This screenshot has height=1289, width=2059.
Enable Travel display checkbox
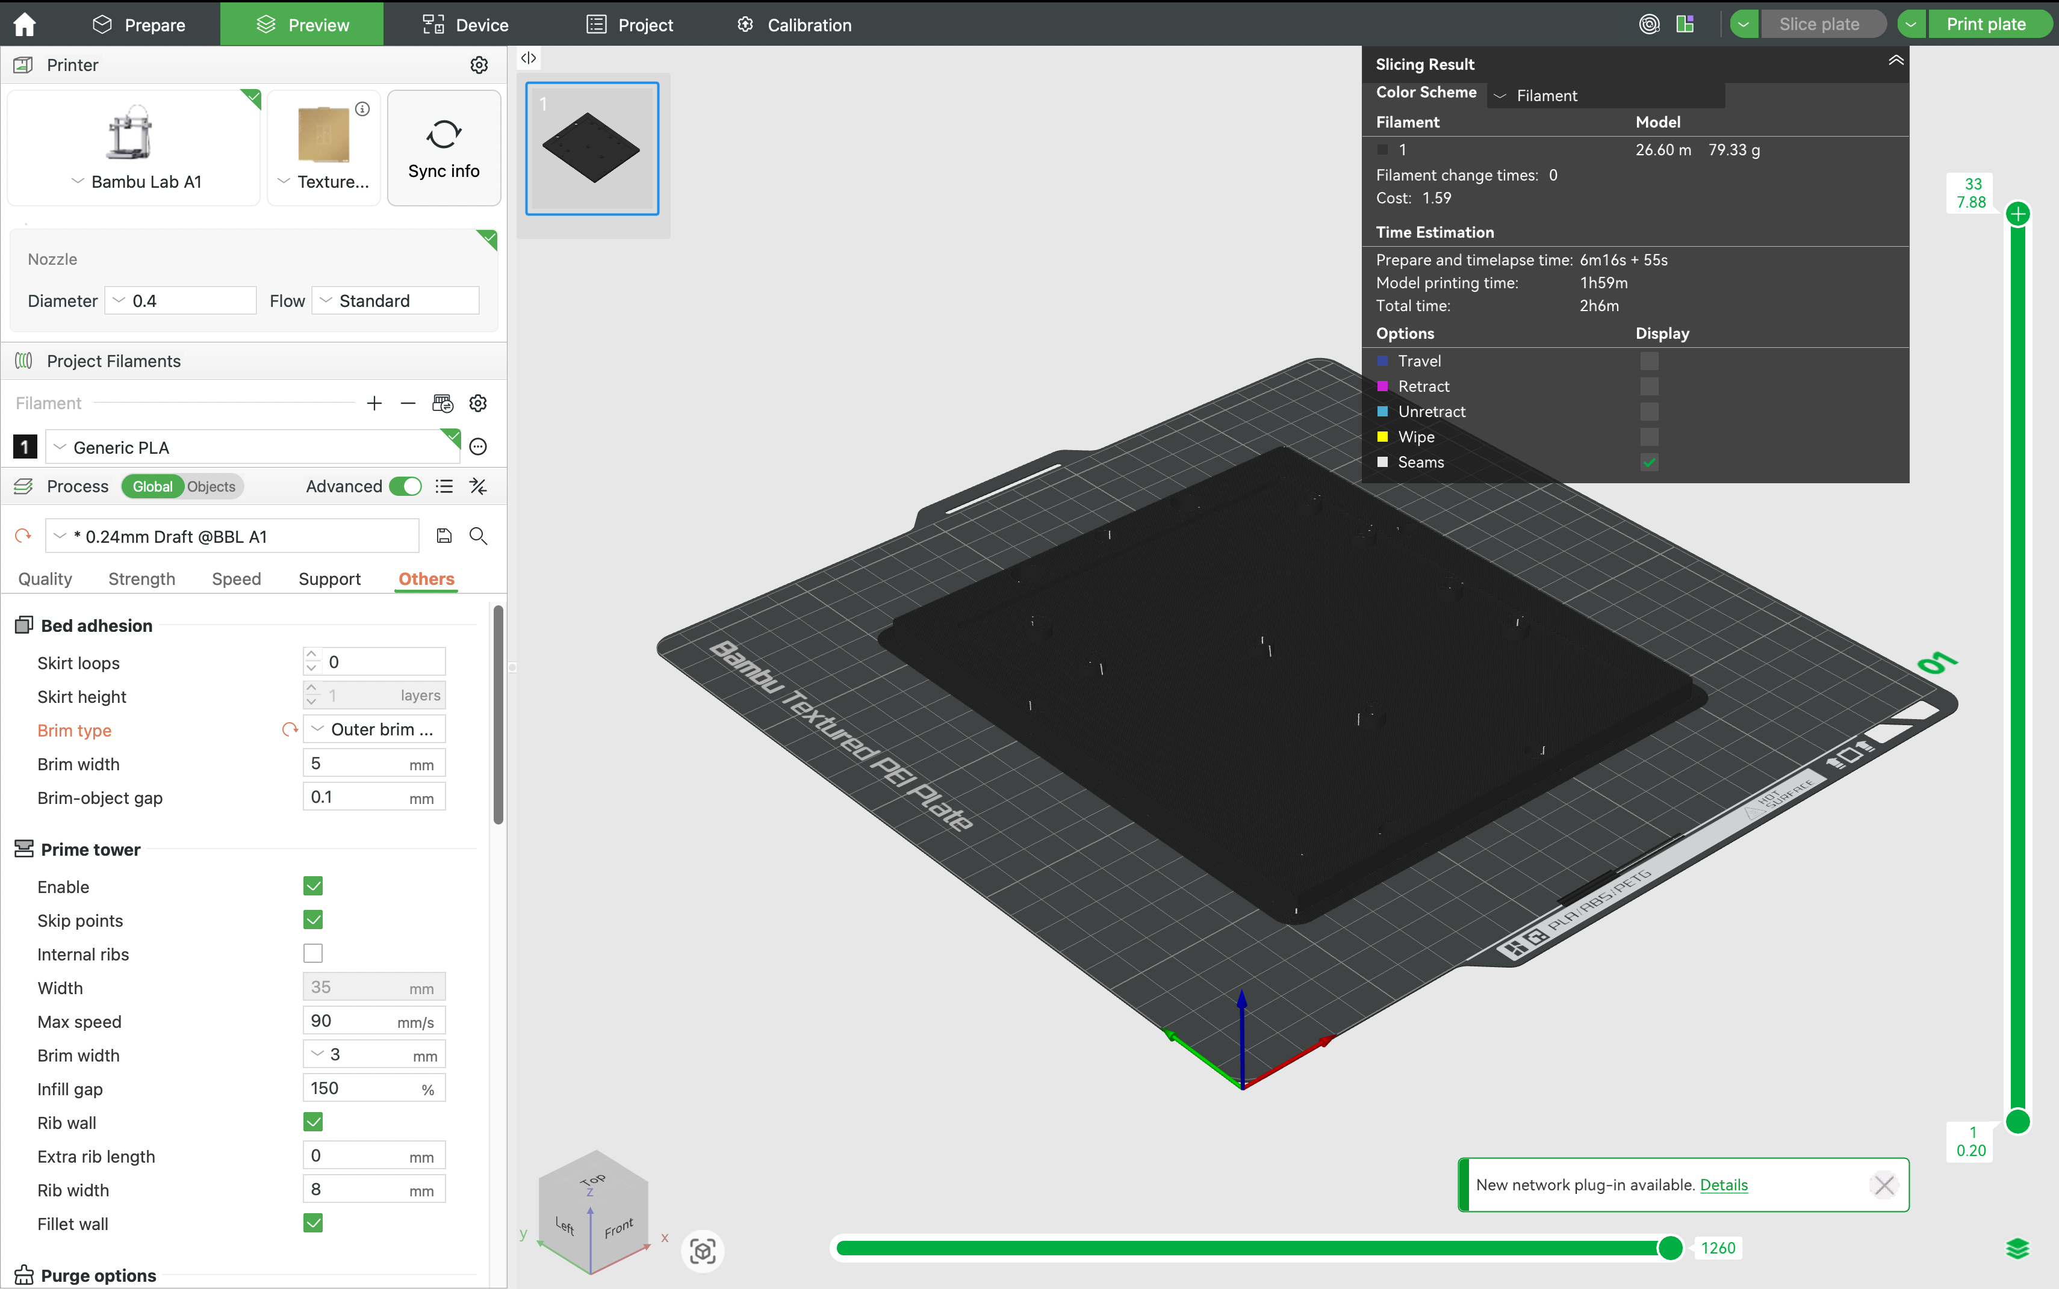(1650, 360)
